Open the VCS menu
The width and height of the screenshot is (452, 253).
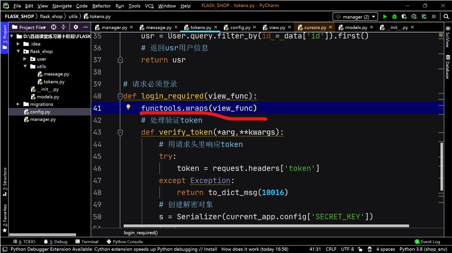click(x=149, y=6)
